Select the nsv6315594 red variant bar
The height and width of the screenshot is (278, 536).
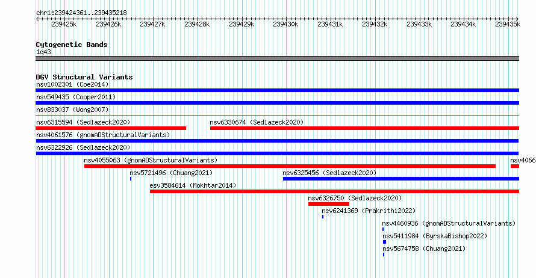point(111,128)
